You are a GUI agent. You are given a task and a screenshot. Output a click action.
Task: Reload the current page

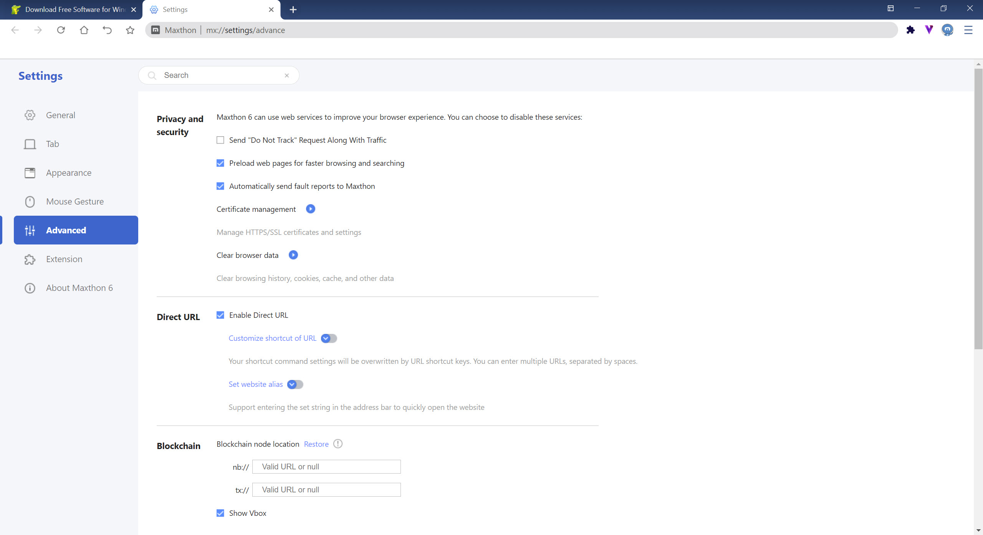point(61,30)
